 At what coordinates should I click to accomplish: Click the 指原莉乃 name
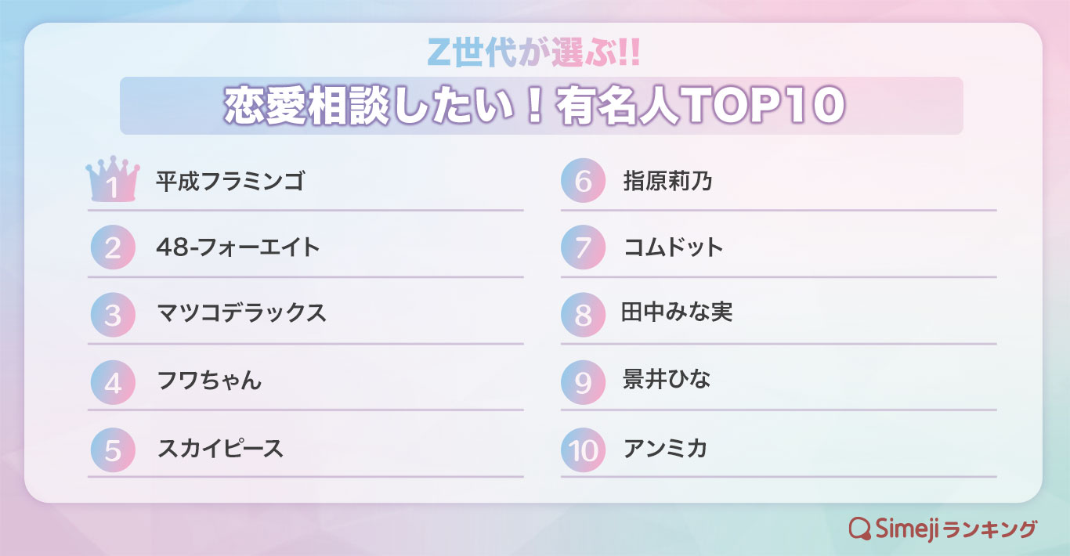tap(667, 182)
